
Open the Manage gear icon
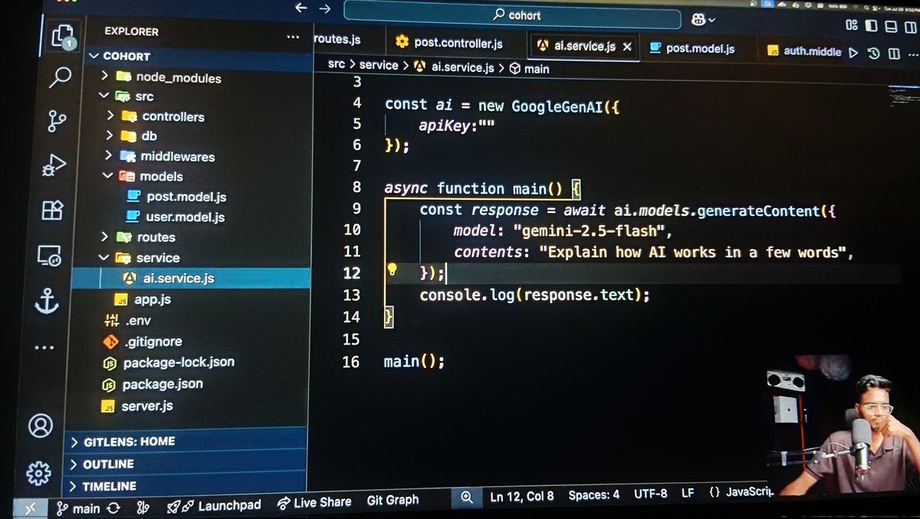click(38, 473)
